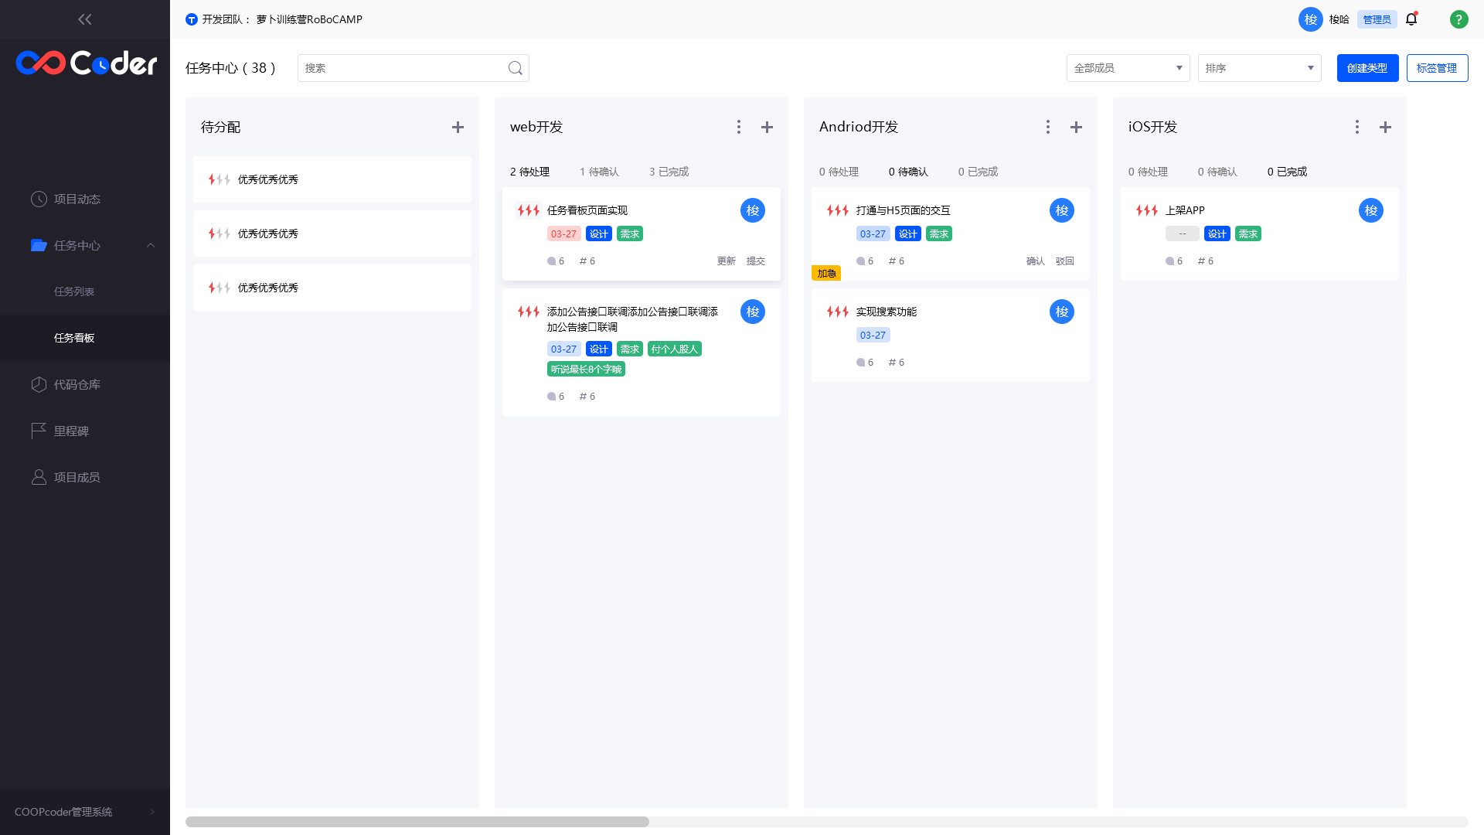Click priority lightning icon on 上架APP card
Image resolution: width=1484 pixels, height=835 pixels.
click(x=1146, y=210)
